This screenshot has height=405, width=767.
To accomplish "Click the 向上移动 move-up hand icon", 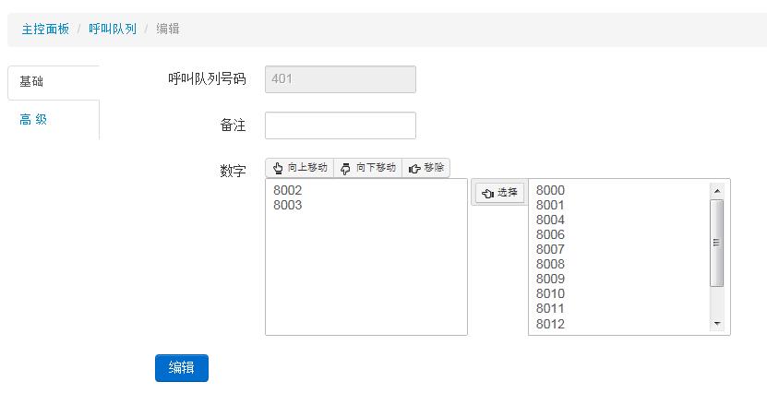I will [278, 168].
